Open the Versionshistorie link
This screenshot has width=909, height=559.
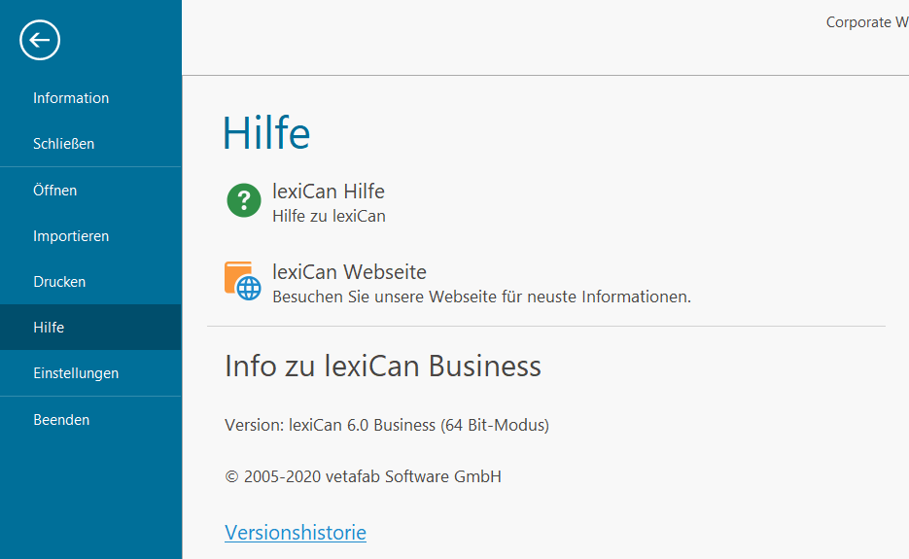pyautogui.click(x=296, y=533)
